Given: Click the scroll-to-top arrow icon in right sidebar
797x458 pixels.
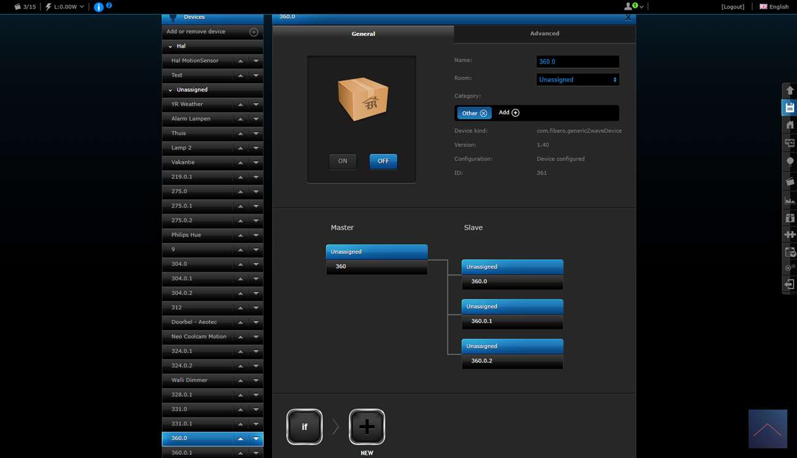Looking at the screenshot, I should [790, 90].
